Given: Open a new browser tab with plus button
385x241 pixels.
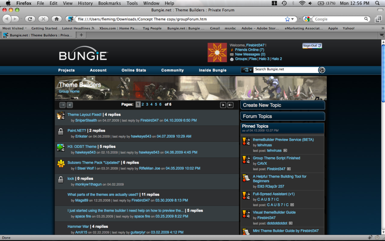Looking at the screenshot, I should [x=81, y=35].
